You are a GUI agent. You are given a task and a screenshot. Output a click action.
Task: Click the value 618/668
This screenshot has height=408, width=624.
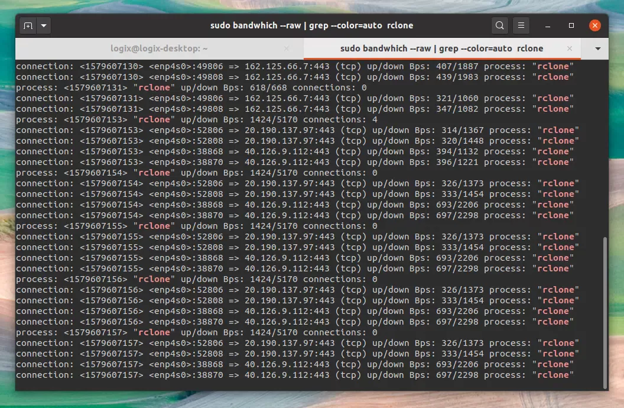[x=268, y=88]
